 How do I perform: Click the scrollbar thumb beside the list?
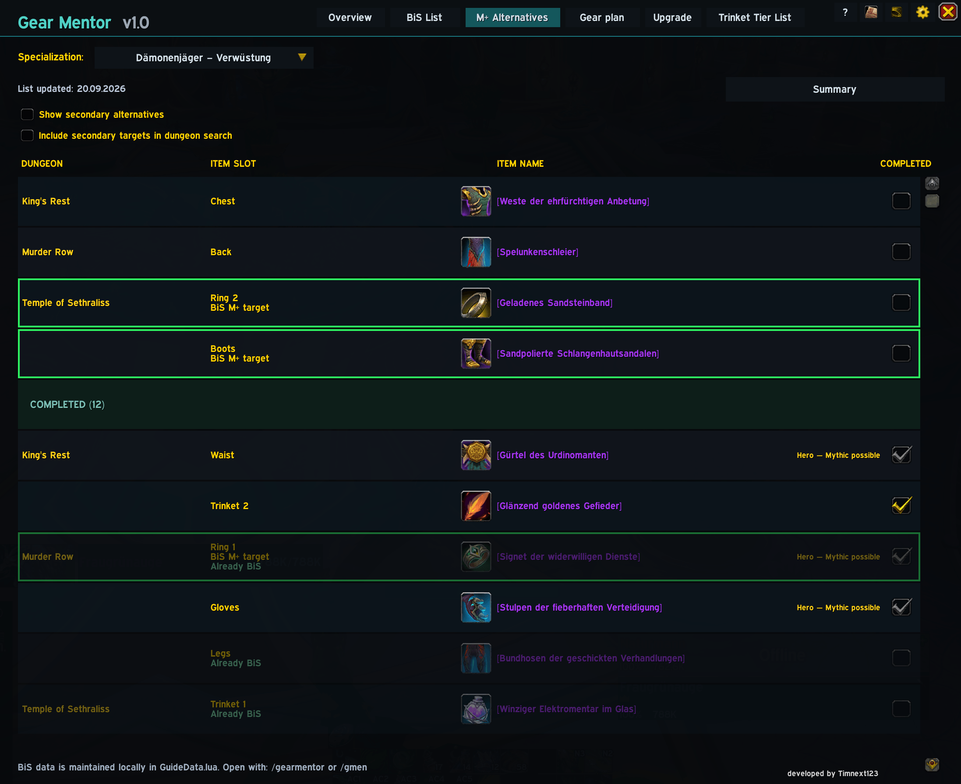932,201
